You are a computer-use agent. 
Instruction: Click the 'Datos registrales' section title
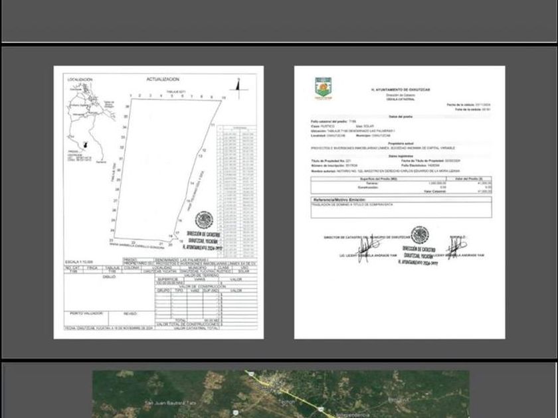click(x=401, y=157)
